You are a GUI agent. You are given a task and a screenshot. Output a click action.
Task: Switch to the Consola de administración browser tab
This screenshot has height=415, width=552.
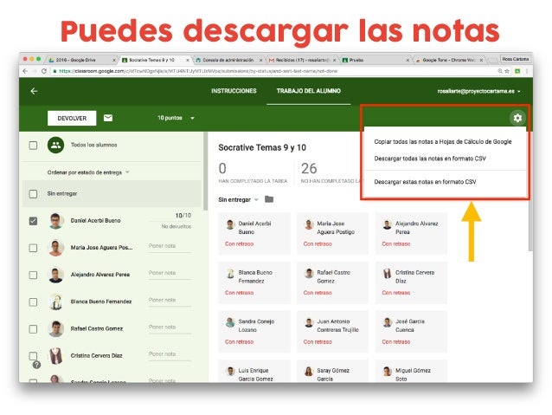click(228, 60)
